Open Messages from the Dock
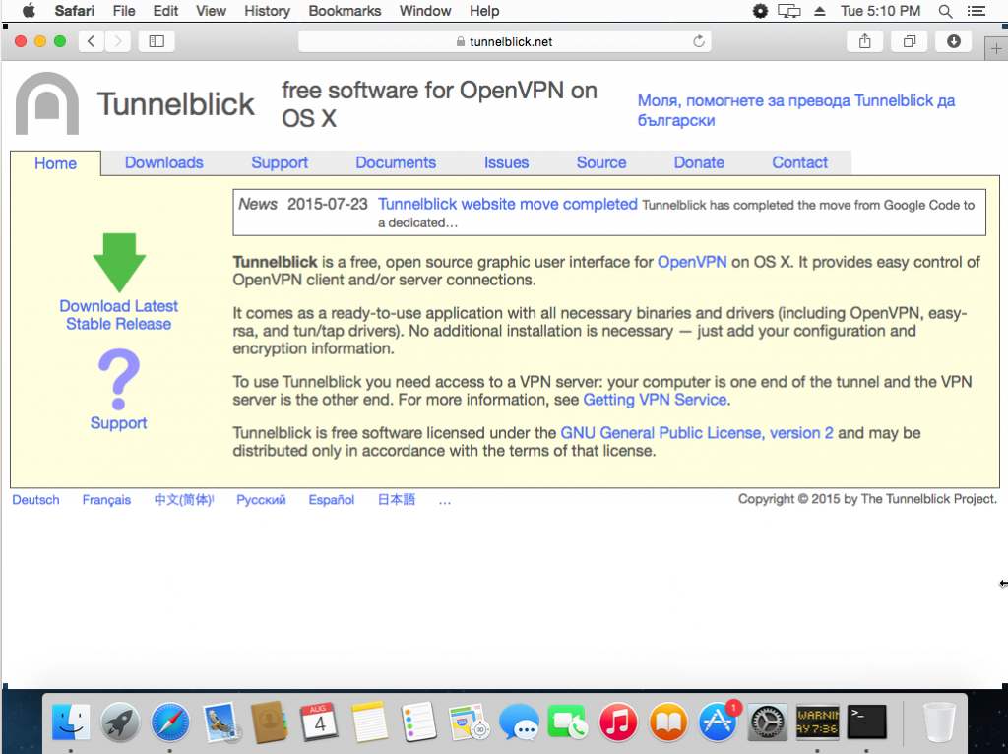1008x754 pixels. pyautogui.click(x=519, y=722)
